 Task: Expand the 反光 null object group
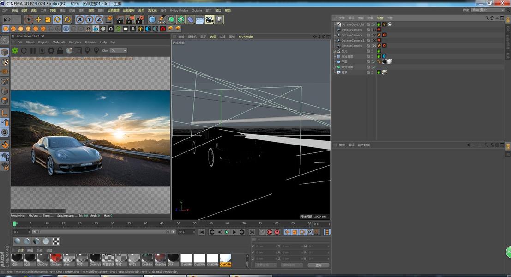[334, 51]
